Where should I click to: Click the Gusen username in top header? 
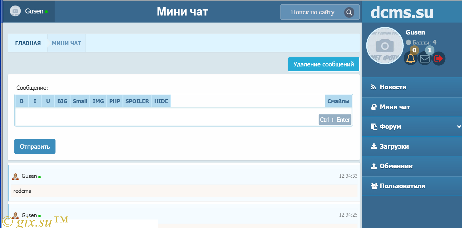(x=34, y=11)
